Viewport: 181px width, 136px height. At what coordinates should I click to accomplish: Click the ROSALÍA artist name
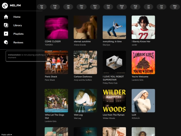(x=136, y=118)
